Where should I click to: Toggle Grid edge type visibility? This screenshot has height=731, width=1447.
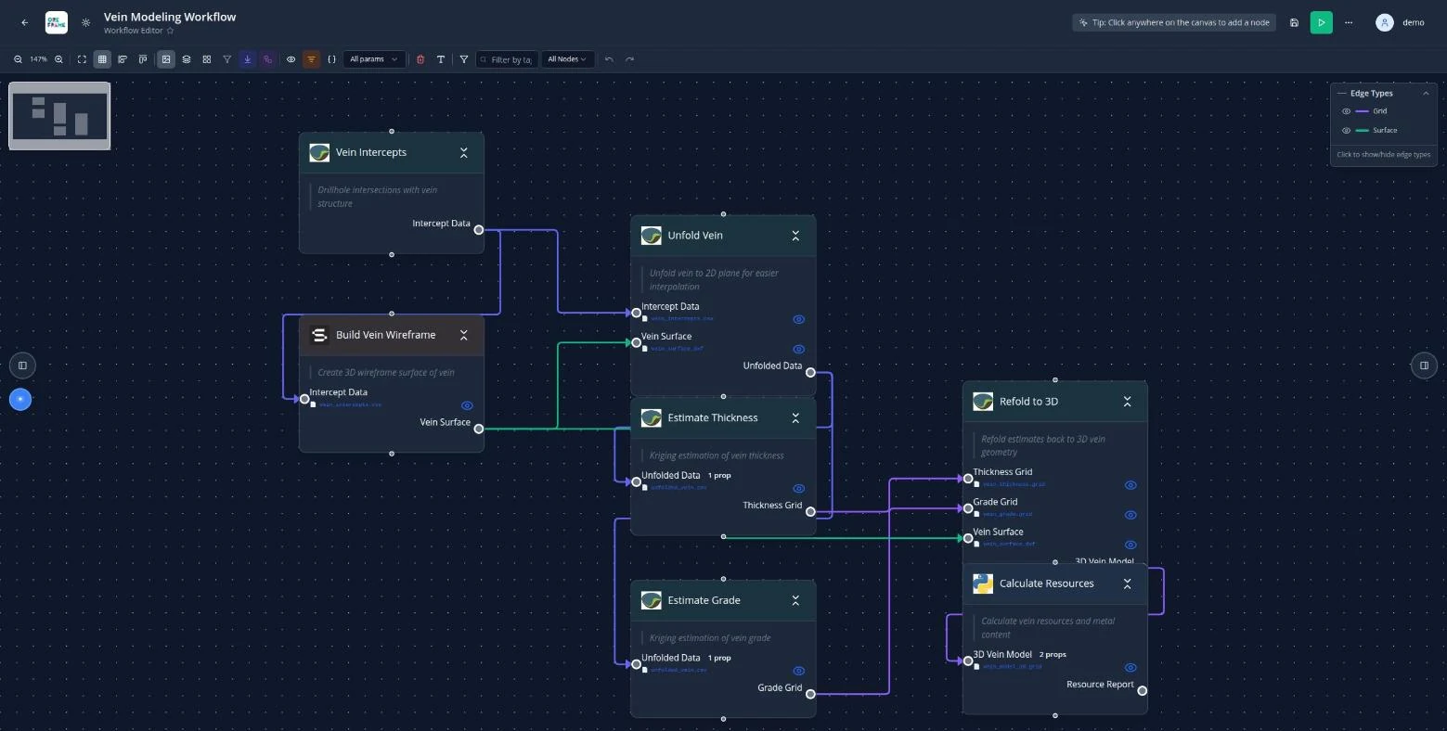(1347, 111)
